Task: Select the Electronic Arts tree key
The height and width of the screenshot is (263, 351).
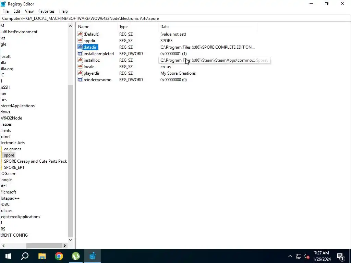Action: [x=12, y=143]
